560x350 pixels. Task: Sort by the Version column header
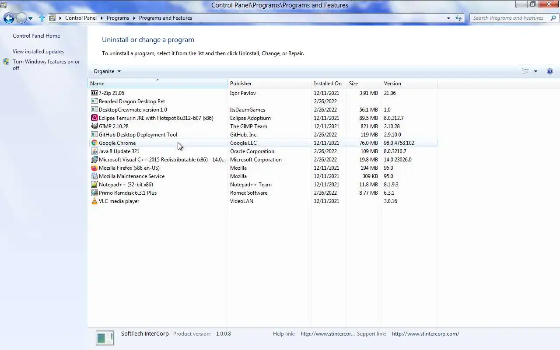409,83
